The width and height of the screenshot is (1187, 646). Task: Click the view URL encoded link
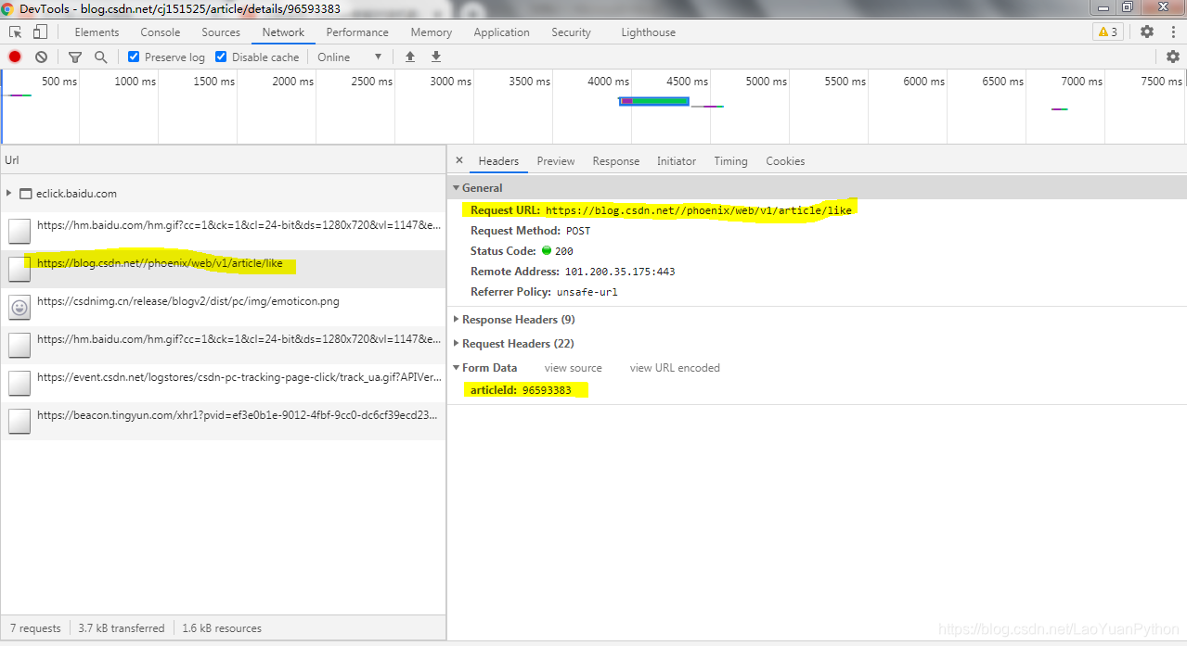tap(675, 367)
